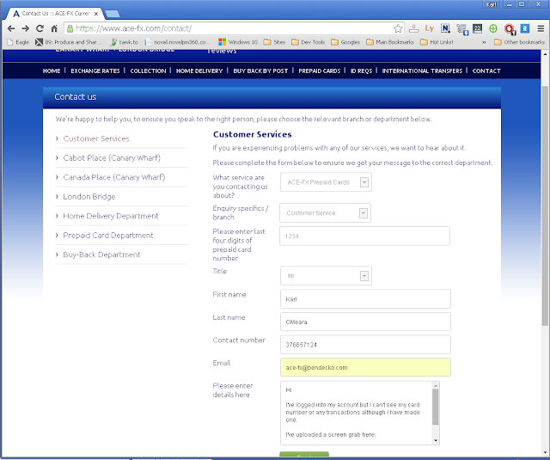Go forward with the browser forward arrow
This screenshot has height=460, width=550.
(25, 28)
